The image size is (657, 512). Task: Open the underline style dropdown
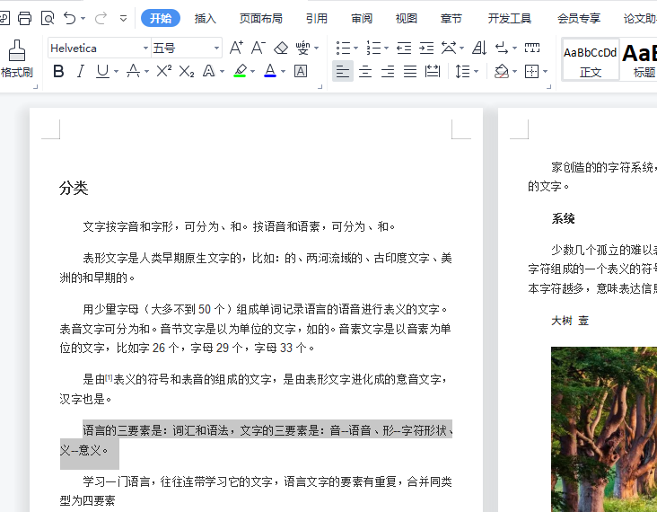tap(116, 72)
